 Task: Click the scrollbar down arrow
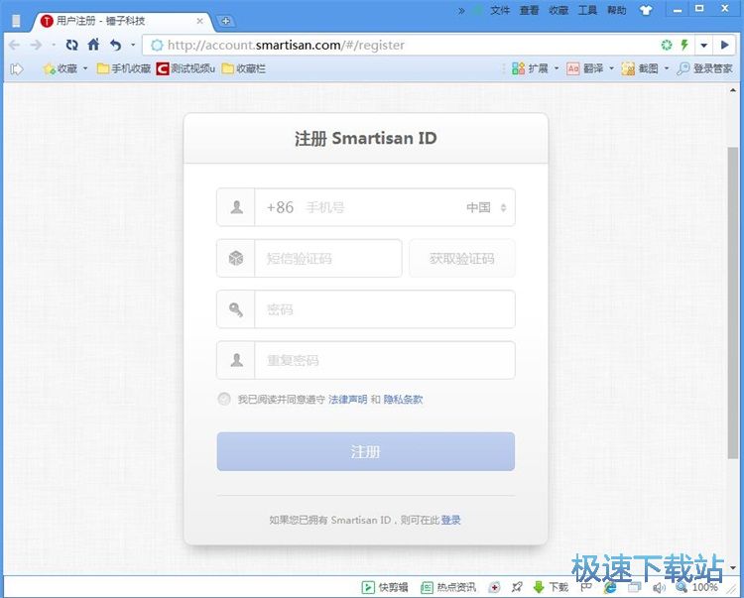pyautogui.click(x=733, y=567)
